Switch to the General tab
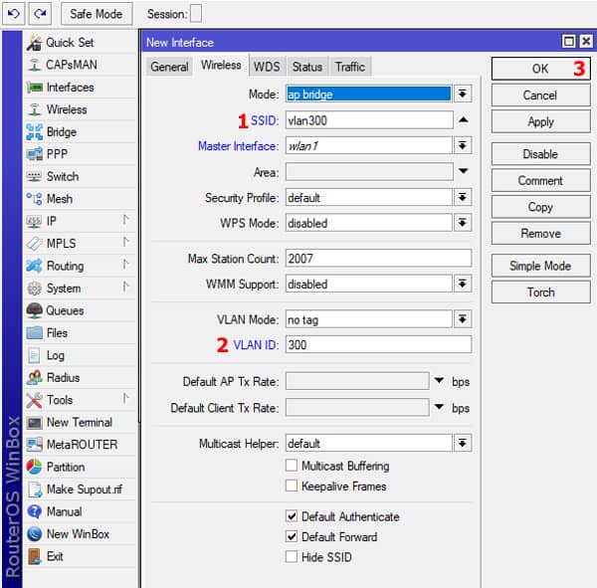 [169, 67]
